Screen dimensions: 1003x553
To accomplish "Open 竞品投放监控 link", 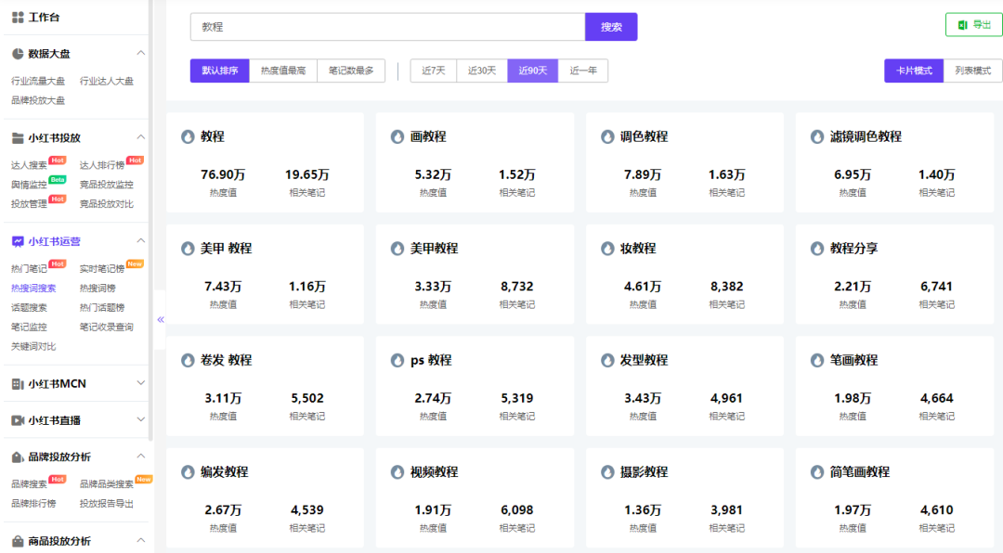I will [x=106, y=185].
